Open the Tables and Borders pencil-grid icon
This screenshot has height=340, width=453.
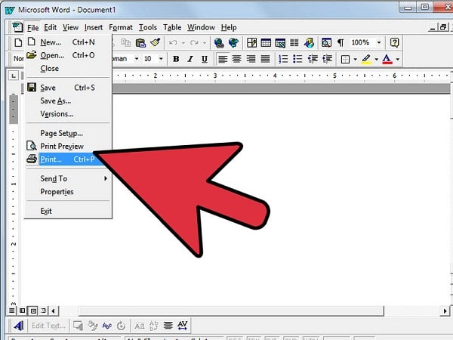pos(251,43)
